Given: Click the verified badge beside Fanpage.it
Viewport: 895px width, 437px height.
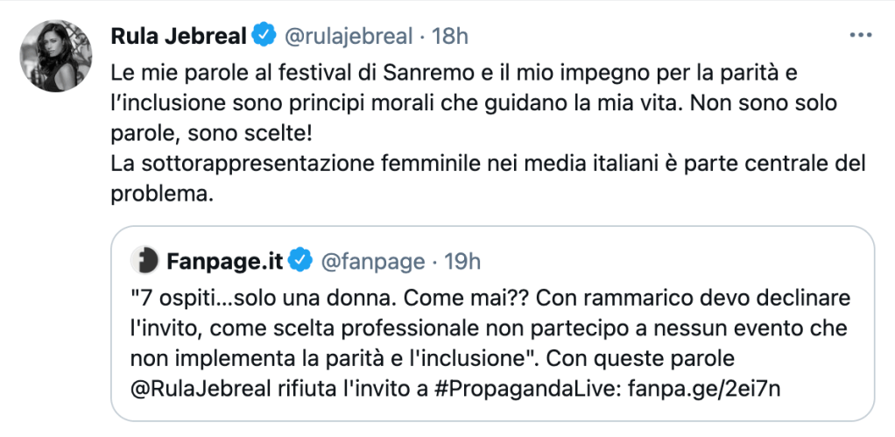Looking at the screenshot, I should [300, 260].
